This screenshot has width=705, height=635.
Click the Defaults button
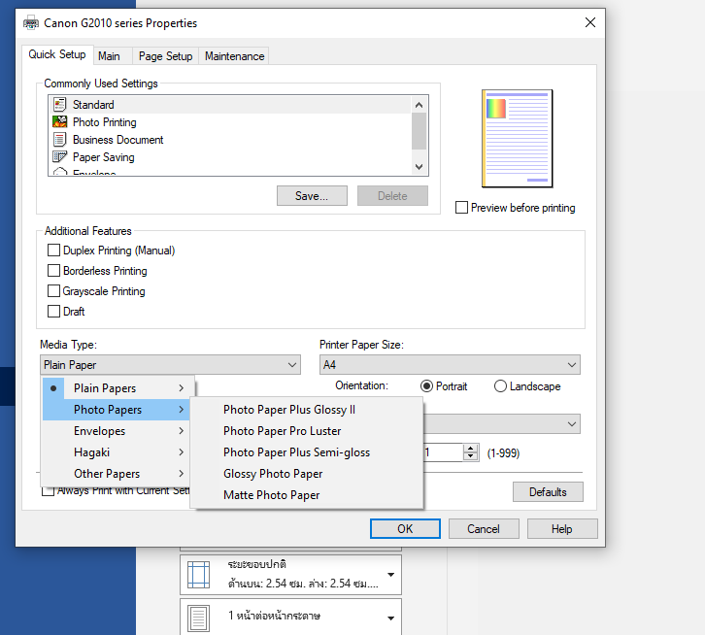coord(548,492)
